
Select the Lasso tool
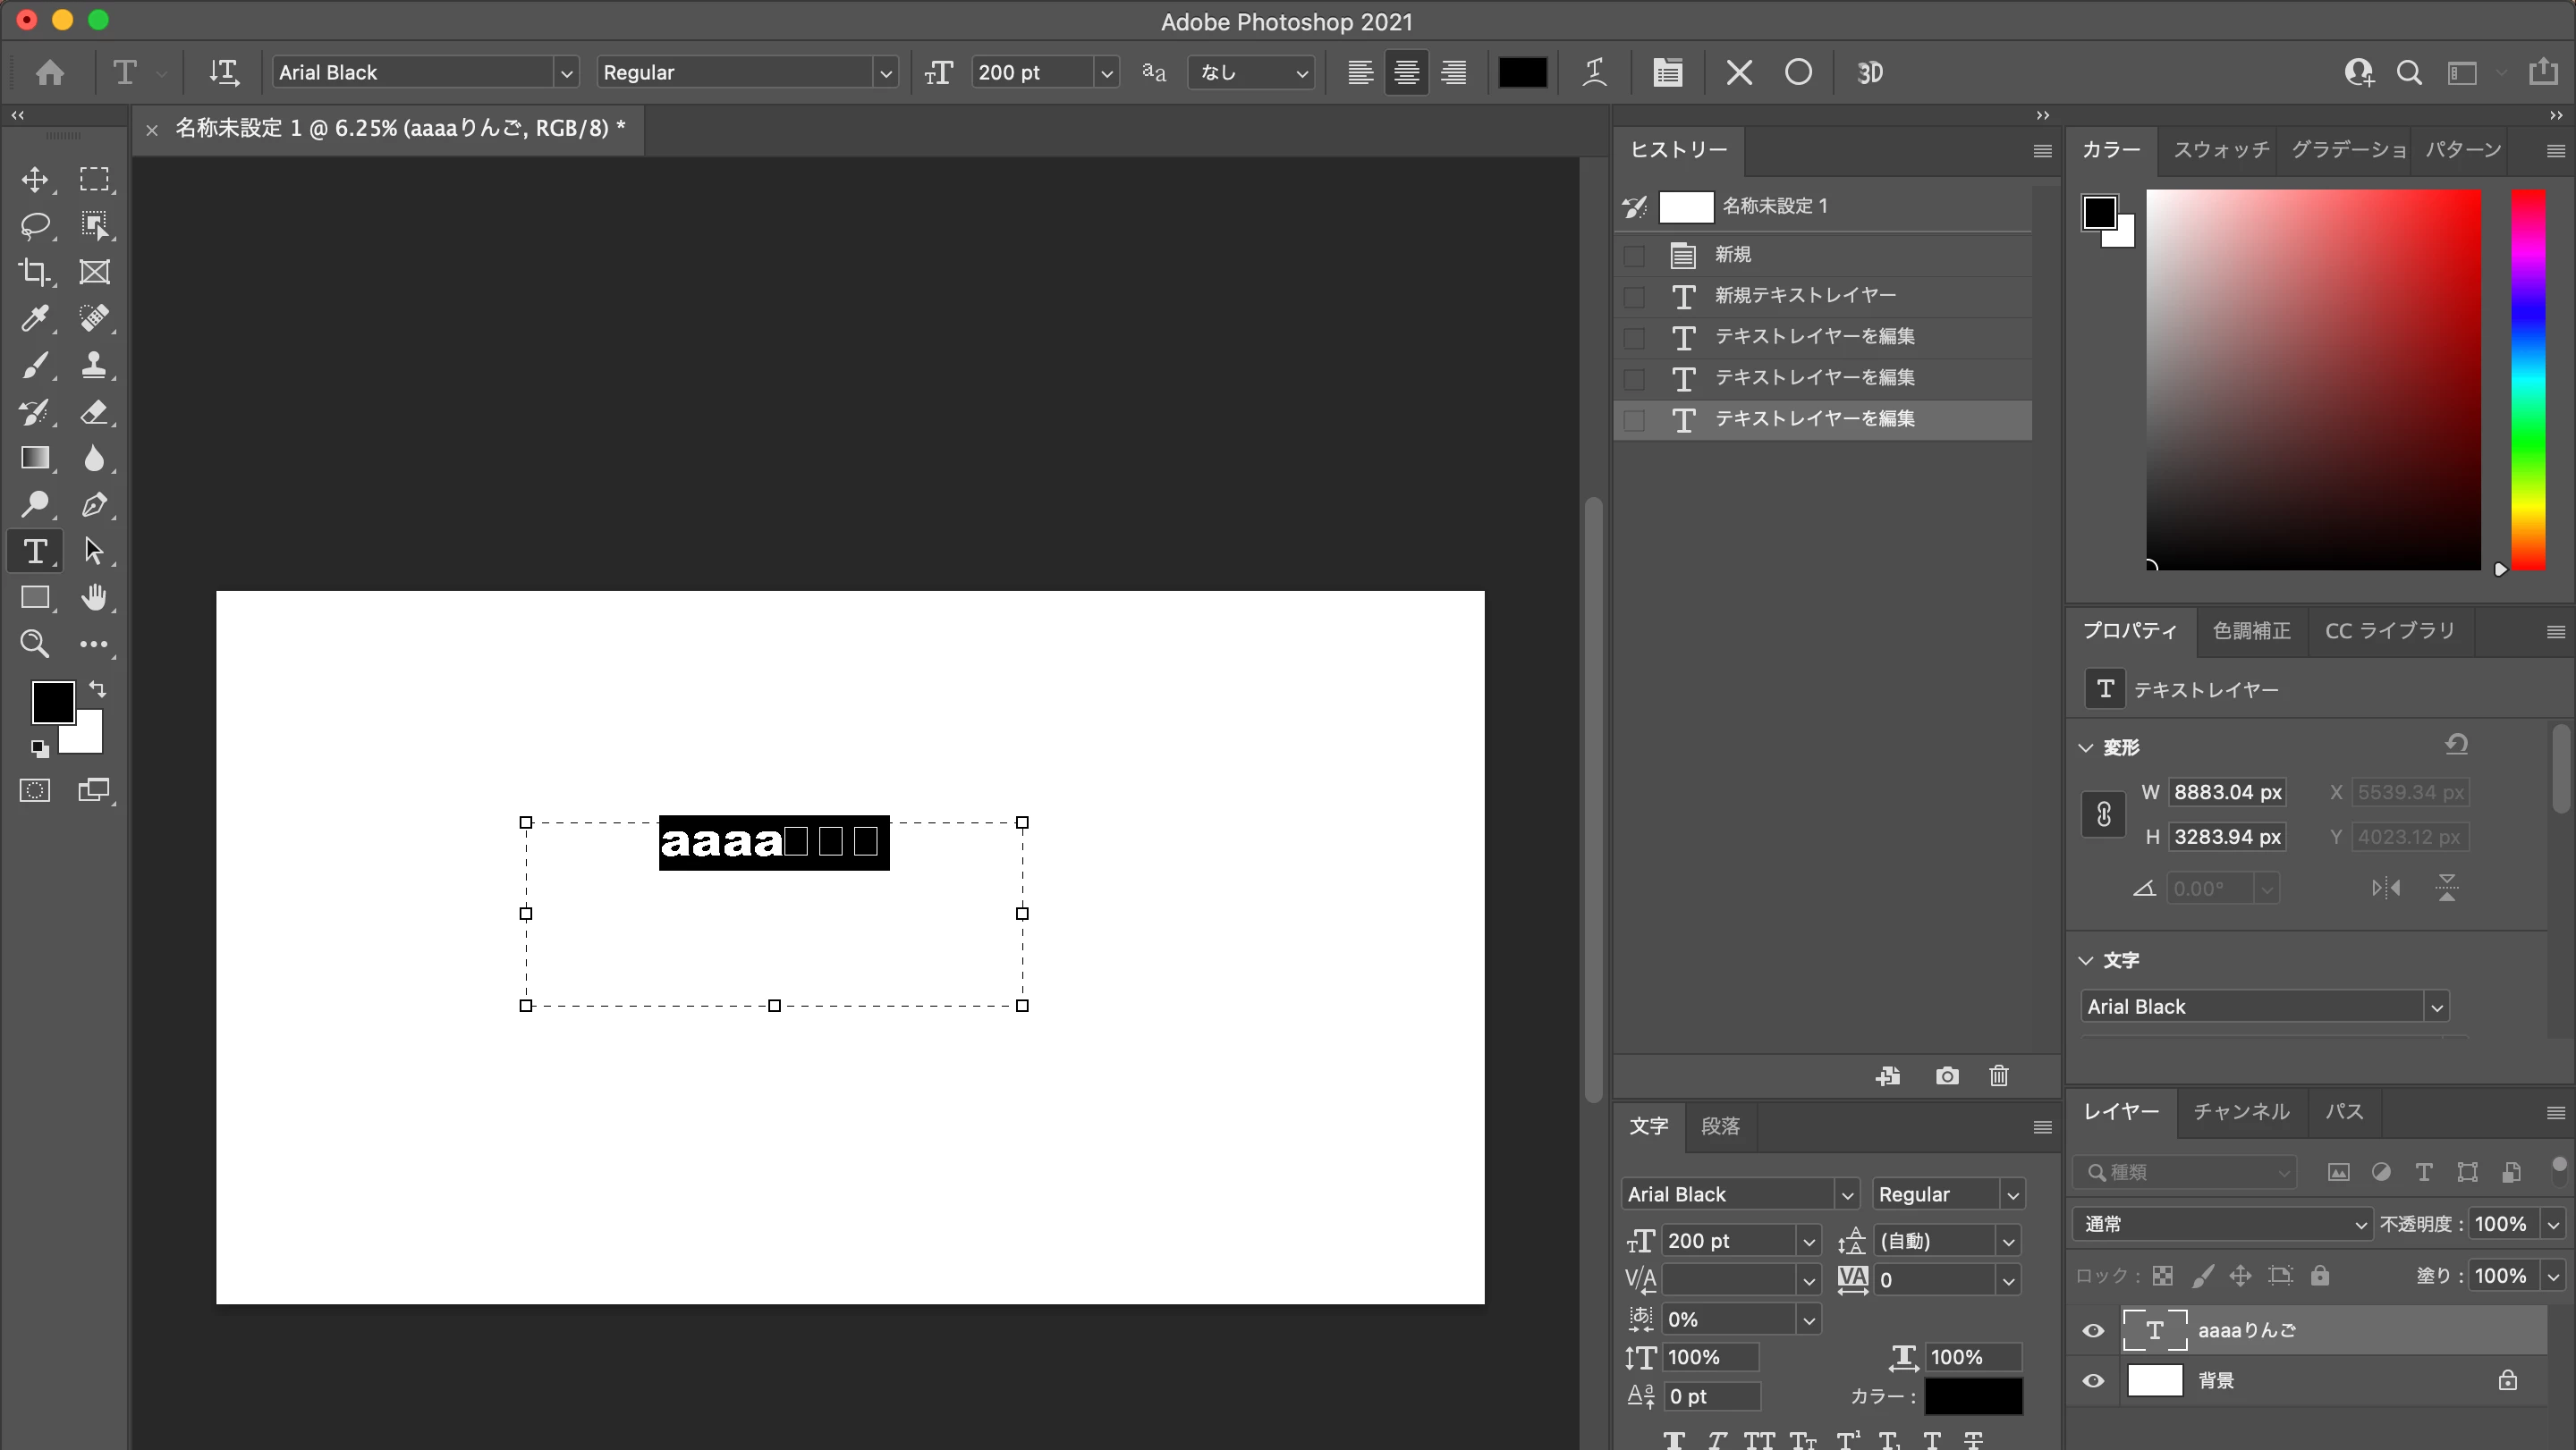point(35,225)
